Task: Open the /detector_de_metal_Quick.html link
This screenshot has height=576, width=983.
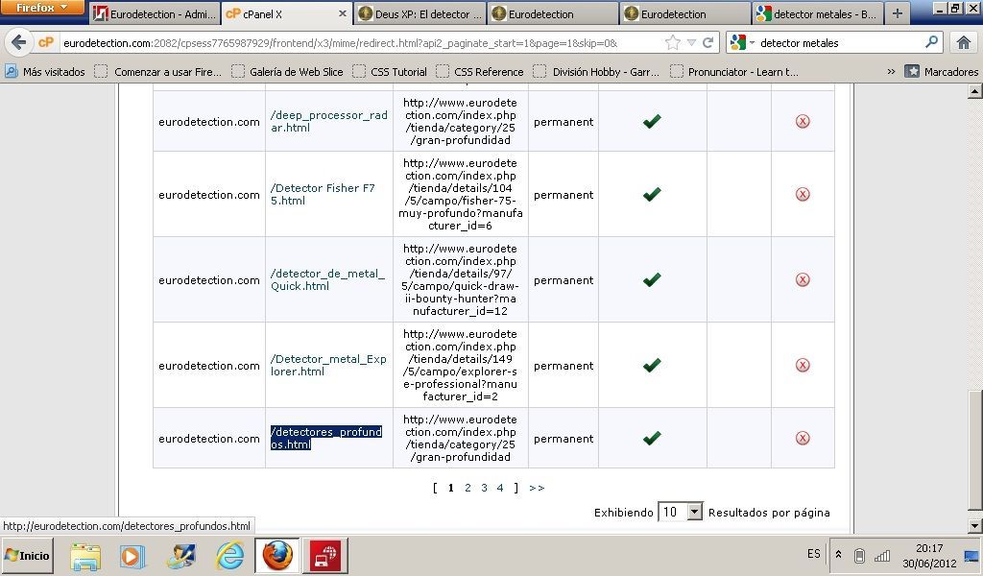Action: [328, 279]
